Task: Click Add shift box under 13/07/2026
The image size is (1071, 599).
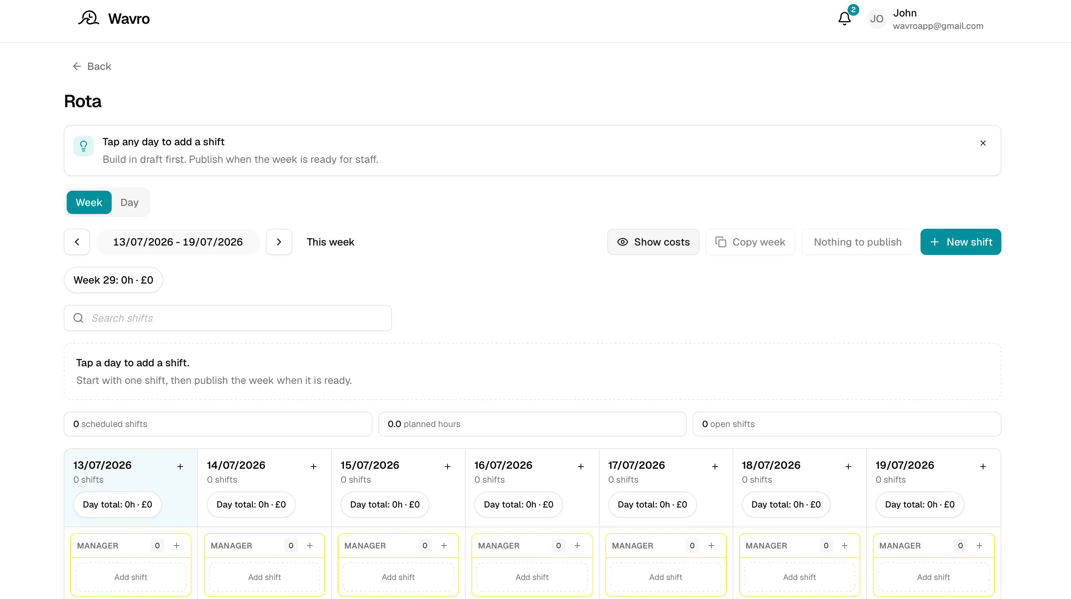Action: pyautogui.click(x=131, y=577)
